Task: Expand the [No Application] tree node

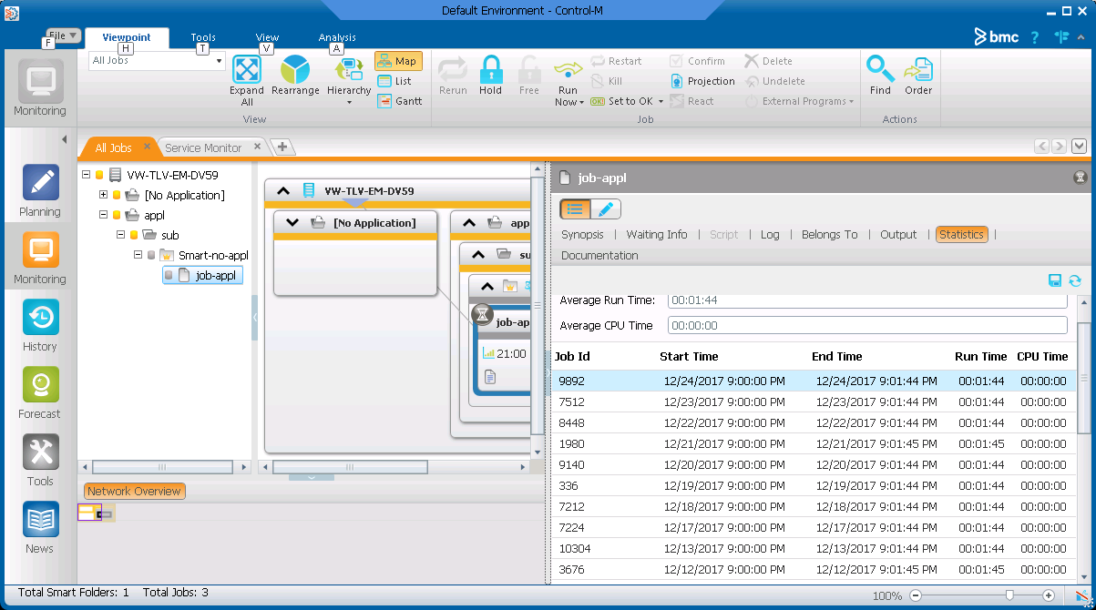Action: [x=103, y=195]
